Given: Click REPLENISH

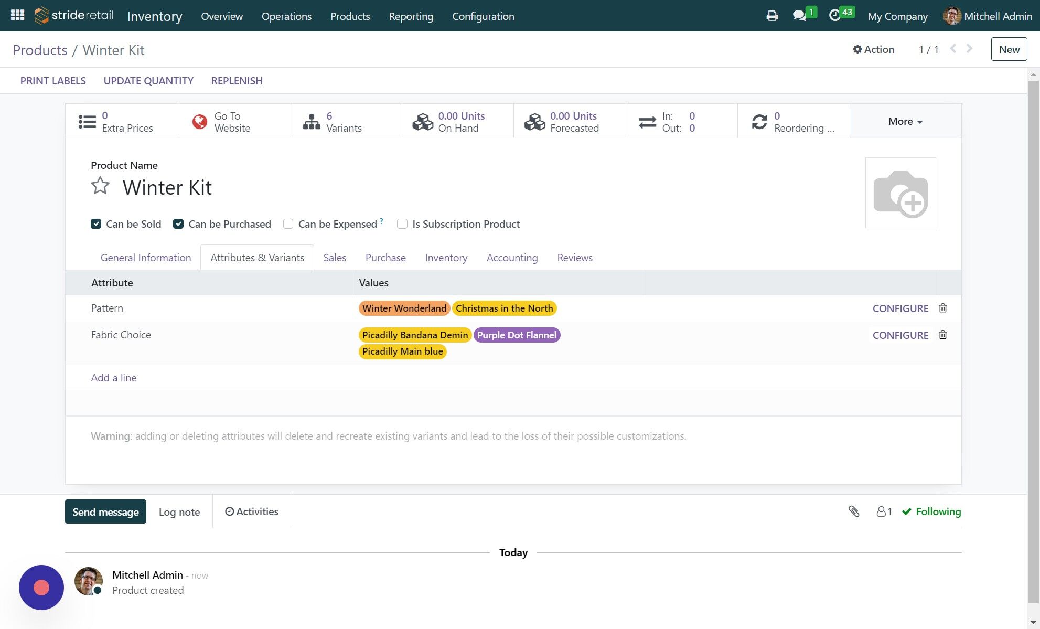Looking at the screenshot, I should pos(237,81).
